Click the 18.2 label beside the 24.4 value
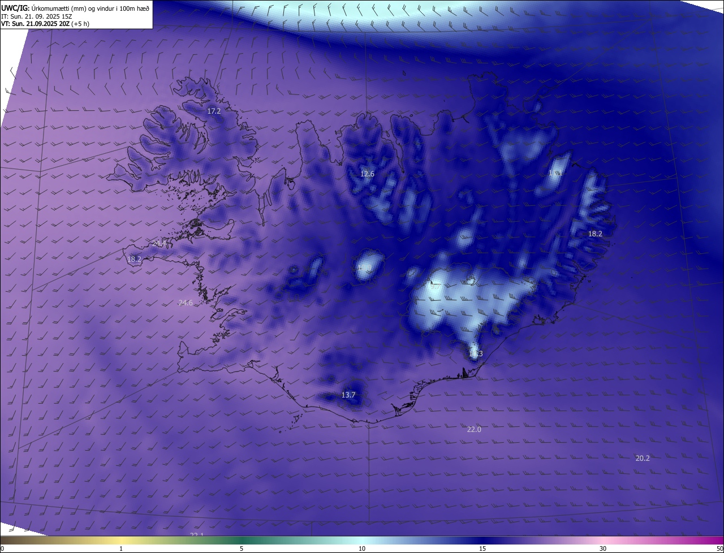 pyautogui.click(x=134, y=260)
